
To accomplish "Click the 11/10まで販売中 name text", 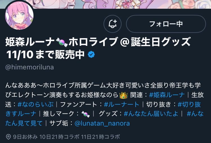I will (45, 55).
